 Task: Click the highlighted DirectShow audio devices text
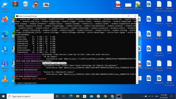(x=54, y=63)
